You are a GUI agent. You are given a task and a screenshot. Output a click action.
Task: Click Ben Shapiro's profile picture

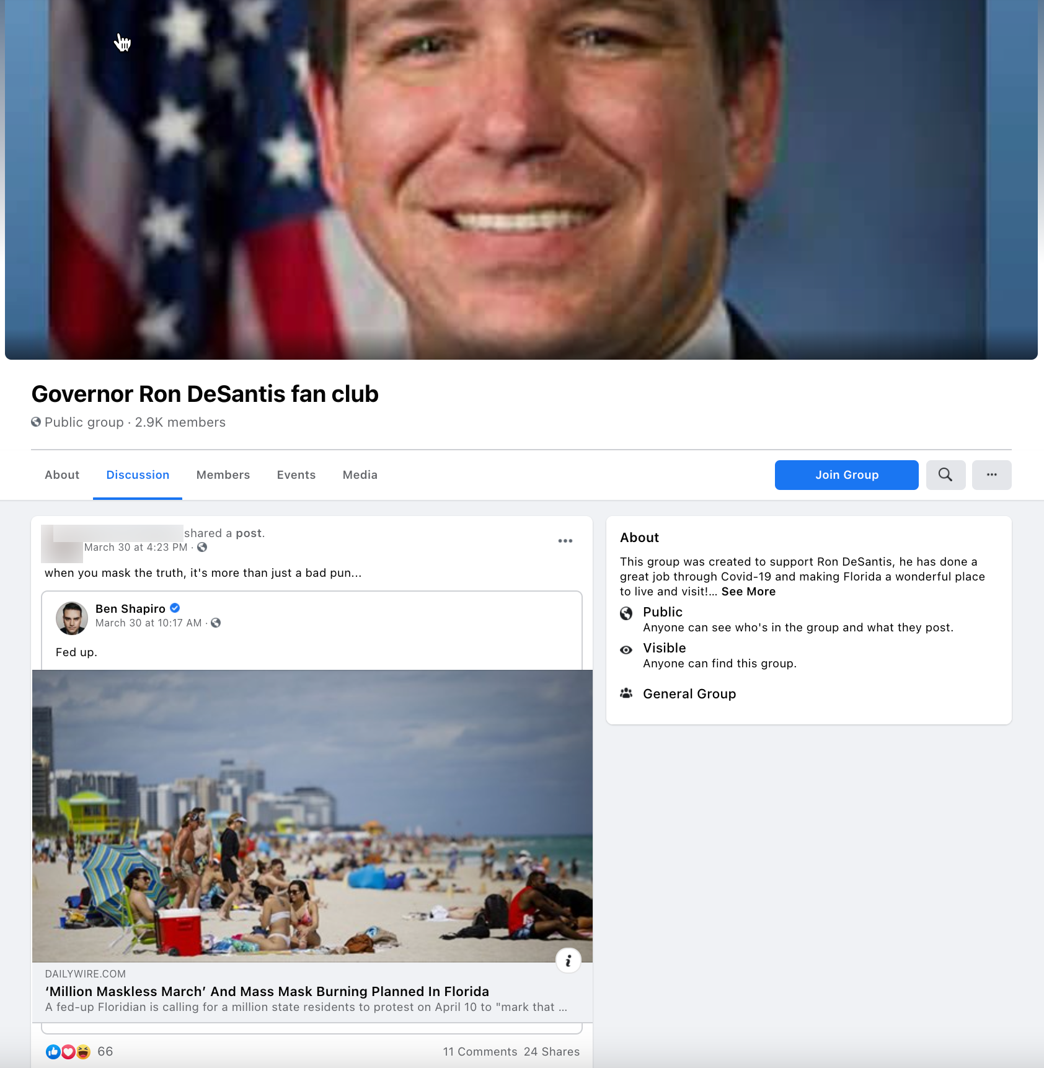pyautogui.click(x=72, y=618)
